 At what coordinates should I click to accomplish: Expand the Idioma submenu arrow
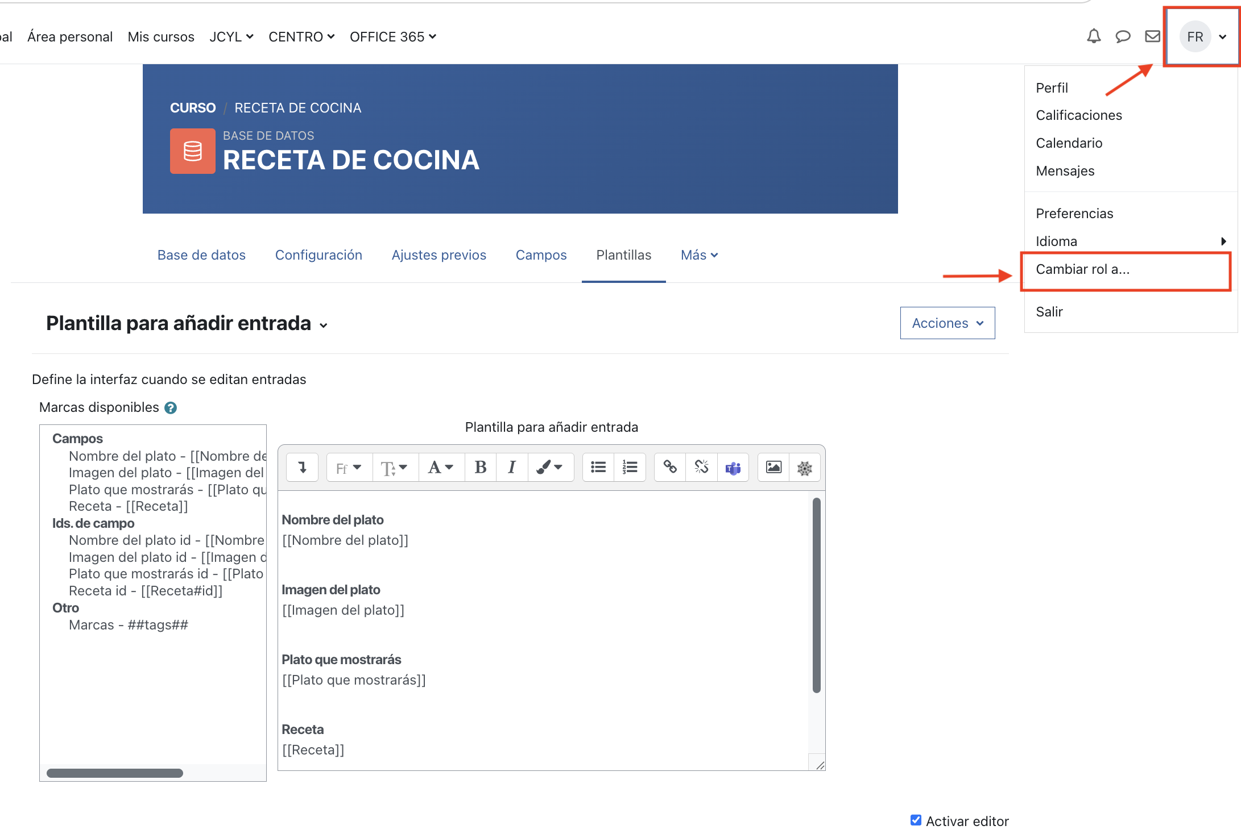pos(1223,241)
